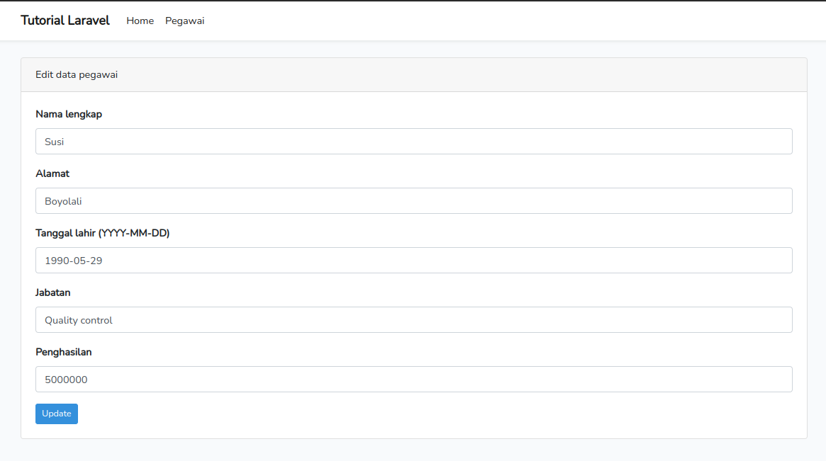Go to the Pegawai menu item
Image resolution: width=826 pixels, height=461 pixels.
[x=184, y=21]
